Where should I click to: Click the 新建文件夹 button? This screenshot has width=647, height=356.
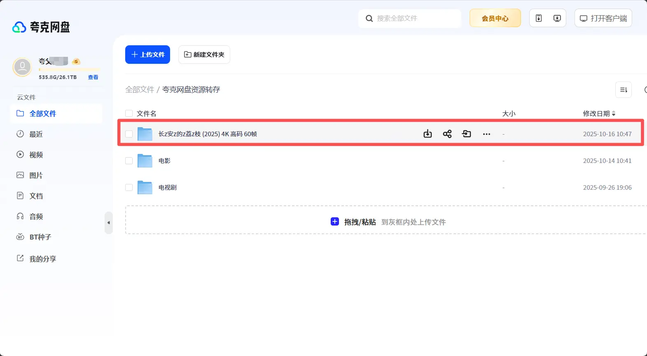(204, 55)
